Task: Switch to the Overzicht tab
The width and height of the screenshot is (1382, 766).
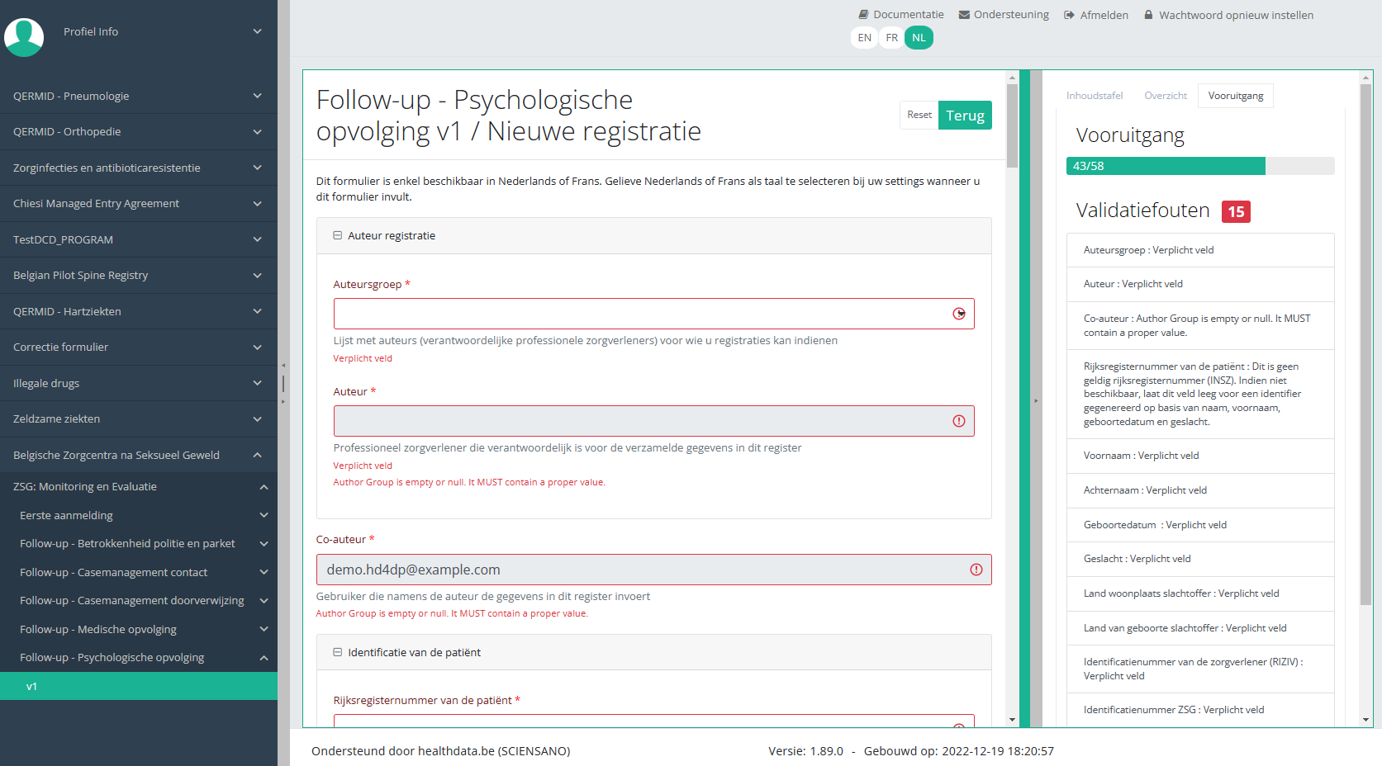Action: [1165, 96]
